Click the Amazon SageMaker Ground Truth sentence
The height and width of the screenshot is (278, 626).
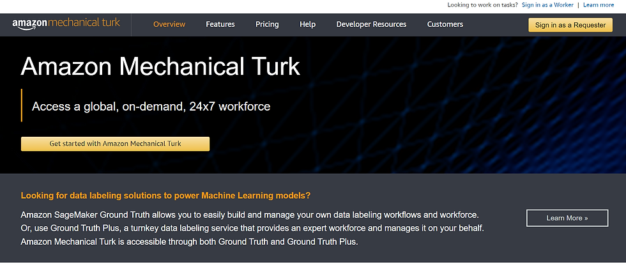coord(250,215)
